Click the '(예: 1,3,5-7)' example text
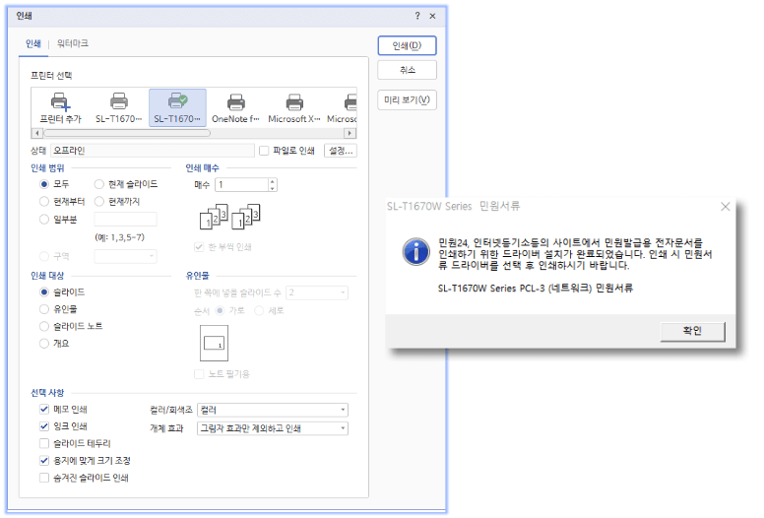764x518 pixels. click(x=119, y=237)
